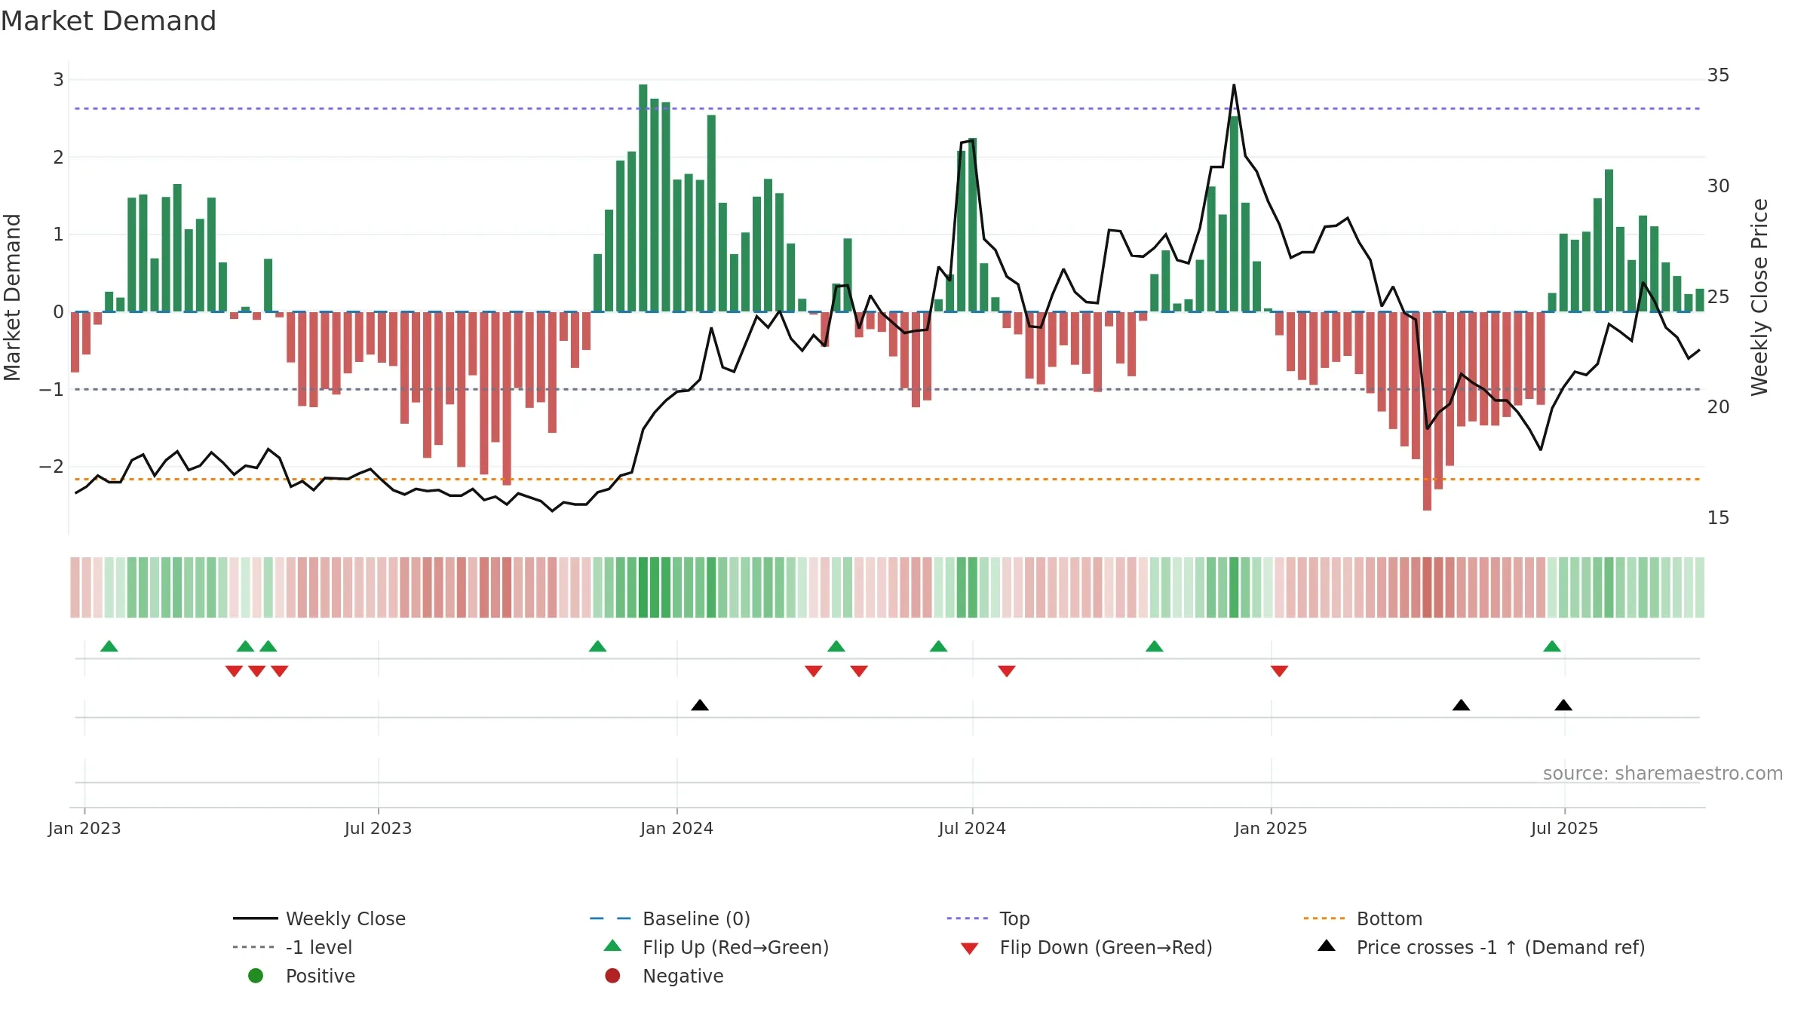Click the −2 tick on the demand axis

click(x=51, y=467)
